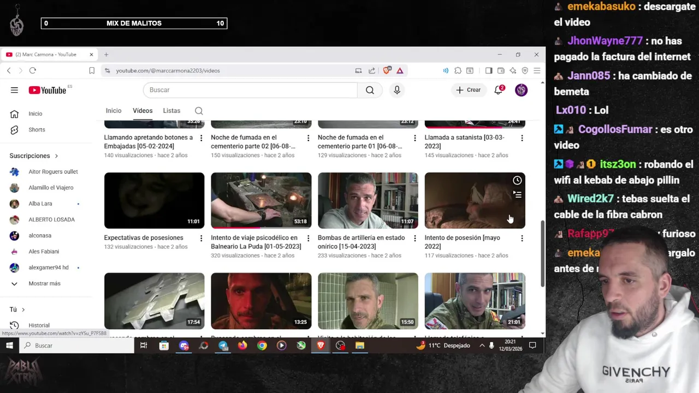
Task: Open the Brave wallet icon
Action: click(x=501, y=70)
